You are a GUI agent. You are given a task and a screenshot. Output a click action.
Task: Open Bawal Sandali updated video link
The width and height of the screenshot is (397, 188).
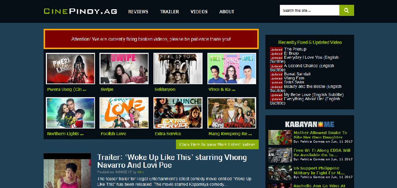click(297, 74)
